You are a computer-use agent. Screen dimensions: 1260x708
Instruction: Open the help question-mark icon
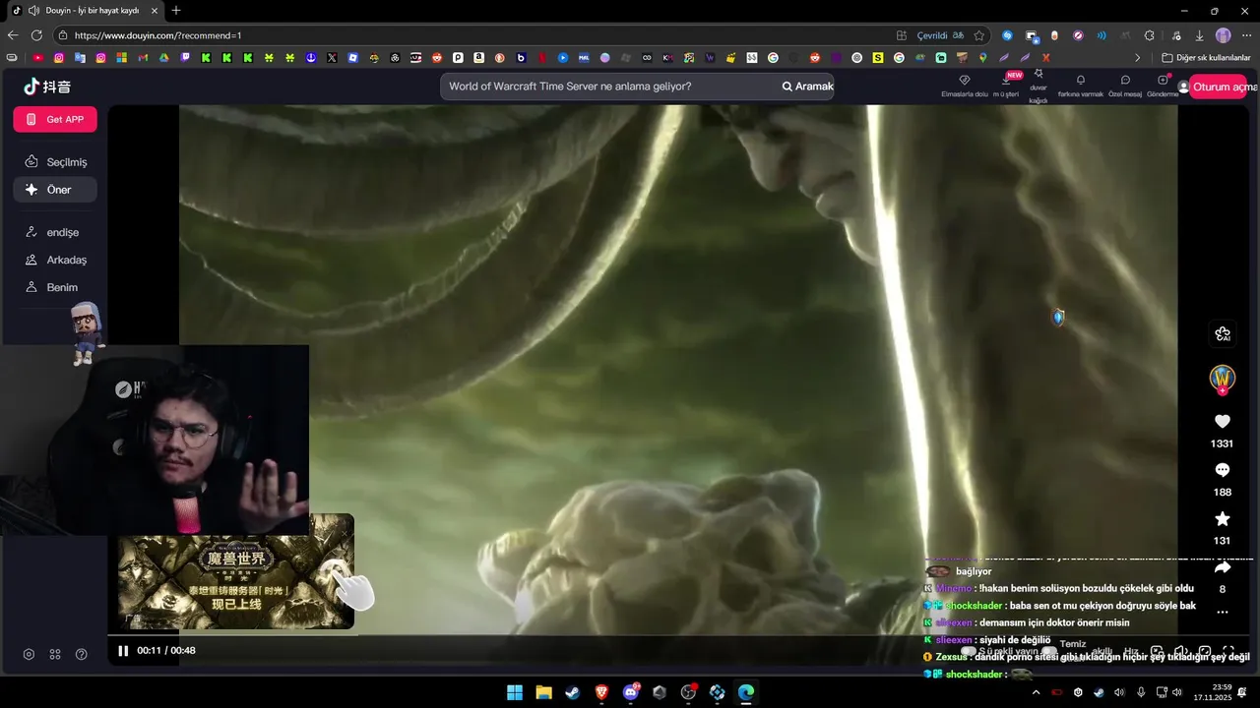coord(82,654)
